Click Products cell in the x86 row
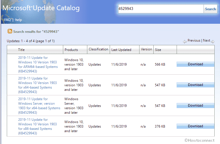The width and height of the screenshot is (220, 144). click(x=74, y=126)
